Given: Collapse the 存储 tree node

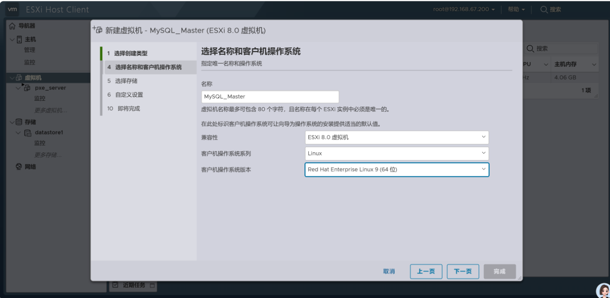Looking at the screenshot, I should coord(12,122).
